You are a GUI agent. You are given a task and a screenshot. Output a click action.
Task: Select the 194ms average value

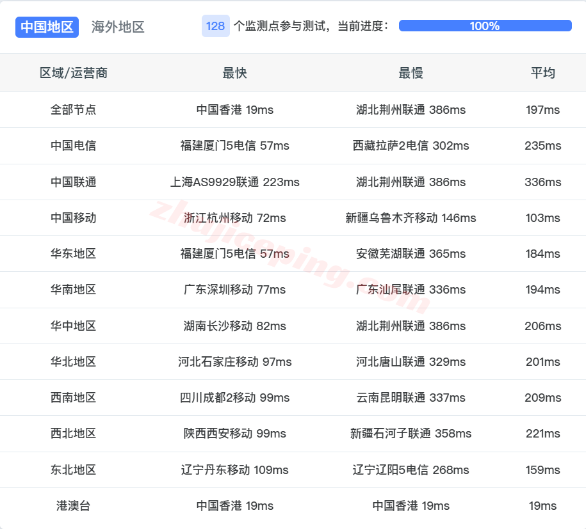tap(542, 290)
